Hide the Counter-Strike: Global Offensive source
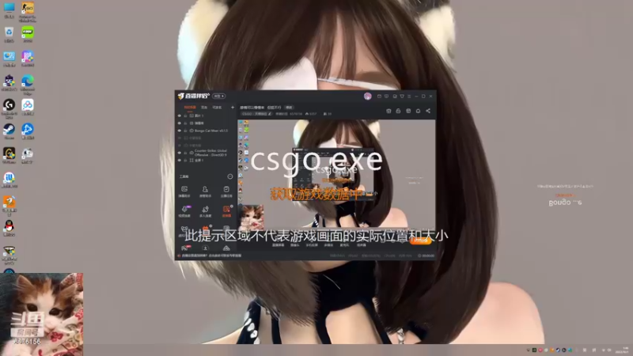 point(180,153)
